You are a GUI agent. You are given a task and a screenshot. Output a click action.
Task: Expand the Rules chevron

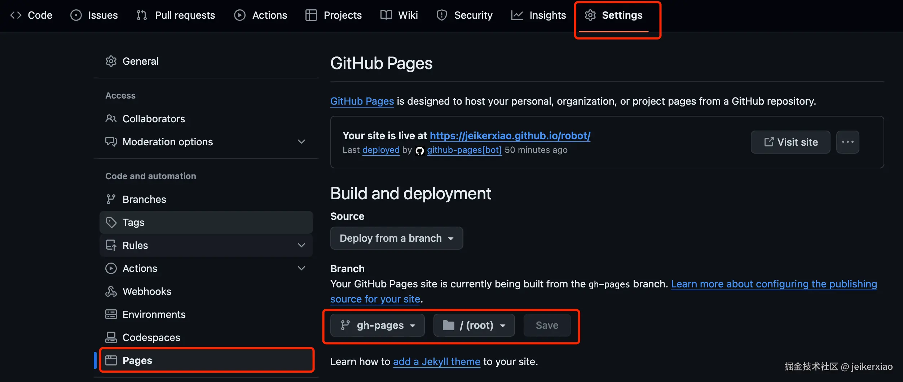pos(301,245)
